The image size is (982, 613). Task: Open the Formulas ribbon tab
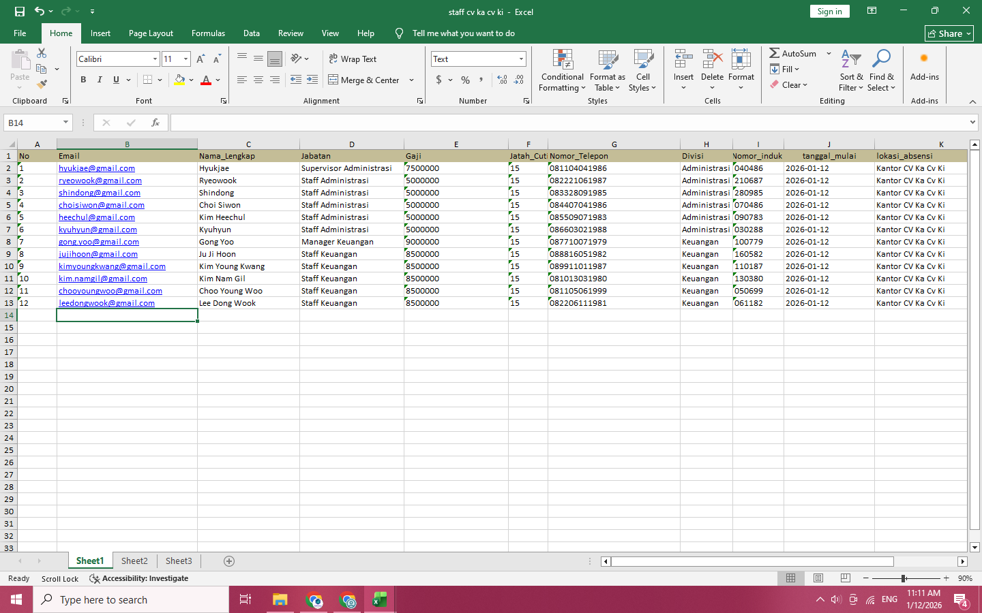[208, 33]
